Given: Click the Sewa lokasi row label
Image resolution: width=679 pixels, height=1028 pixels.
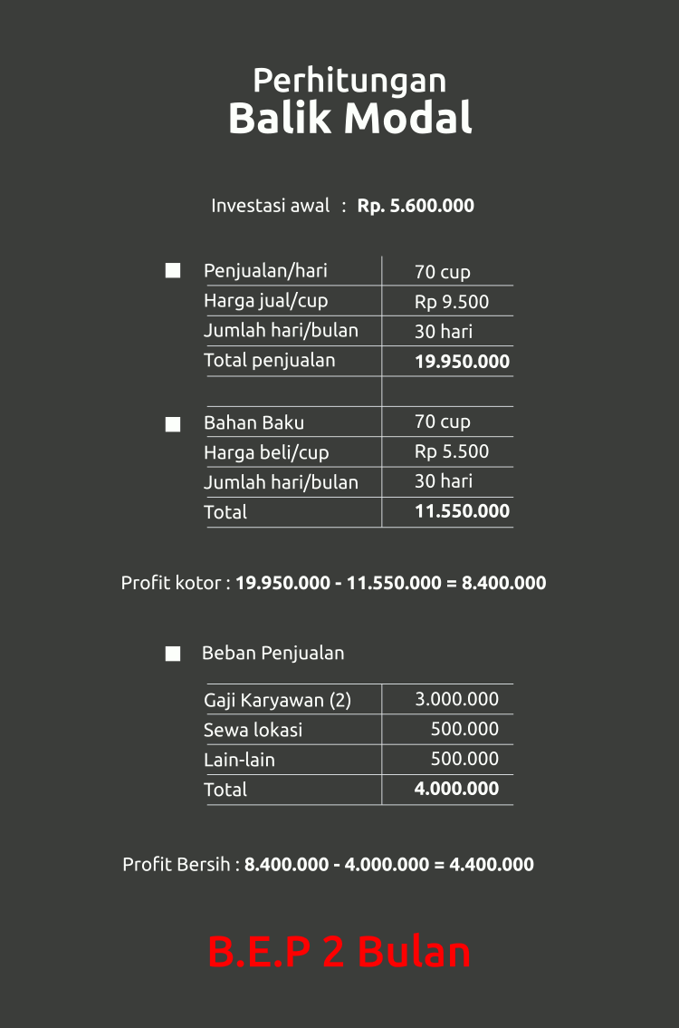Looking at the screenshot, I should click(253, 730).
